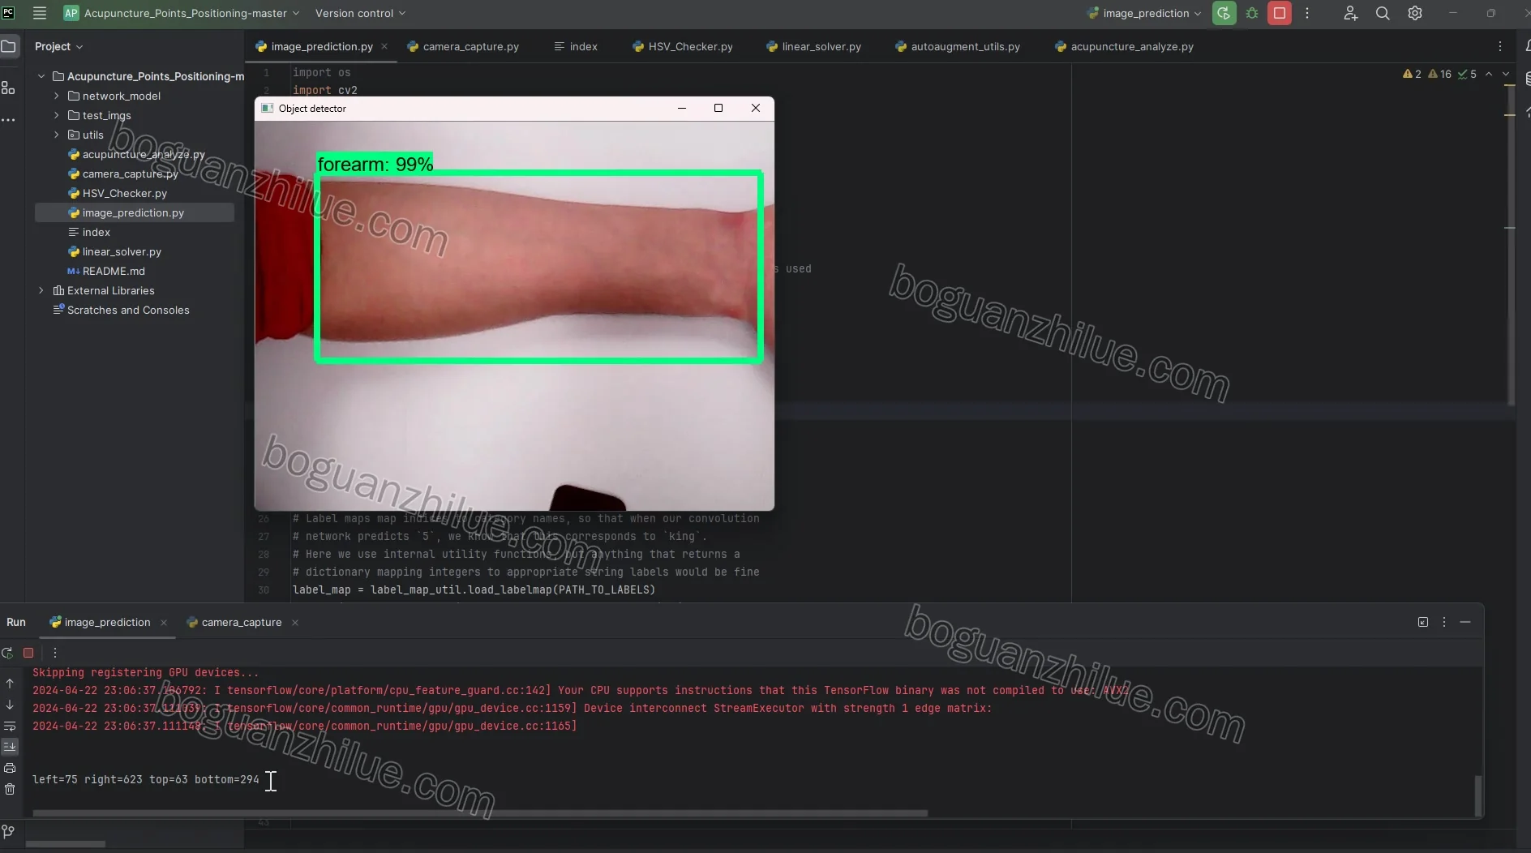Start debugging with the bug icon
The image size is (1531, 853).
pos(1252,13)
